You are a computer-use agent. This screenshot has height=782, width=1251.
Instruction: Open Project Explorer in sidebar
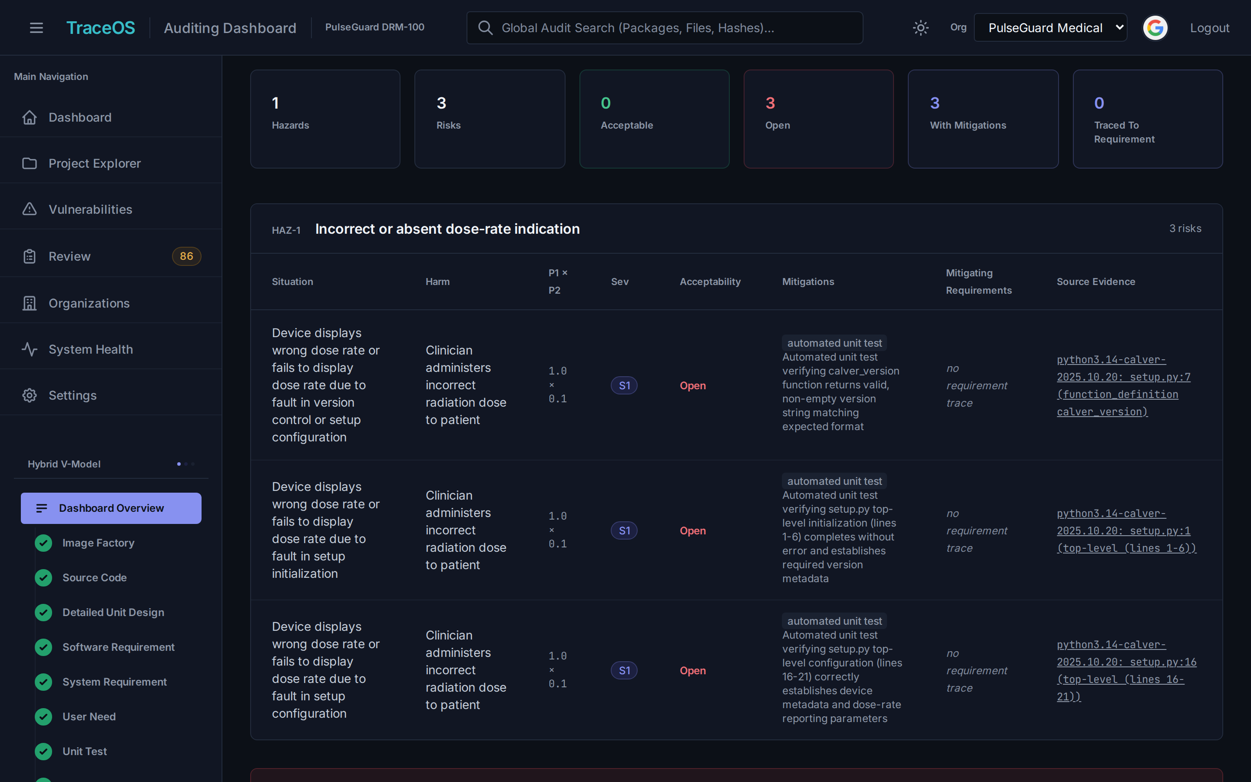111,163
